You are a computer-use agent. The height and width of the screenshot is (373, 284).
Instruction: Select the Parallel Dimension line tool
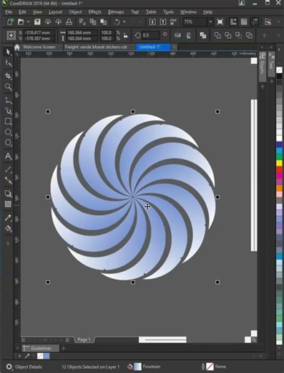(8, 169)
